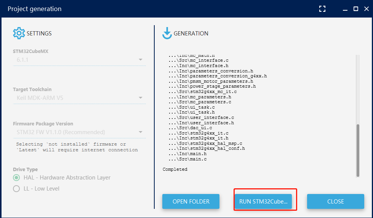Image resolution: width=373 pixels, height=218 pixels.
Task: Click the ...\Inc\stm32g4xx_hal_conf.h log line
Action: pos(207,149)
